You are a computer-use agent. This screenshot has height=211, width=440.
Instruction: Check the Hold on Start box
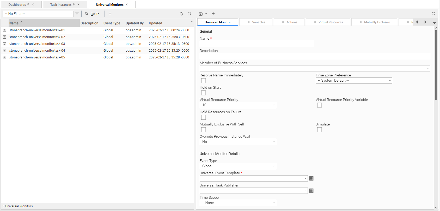click(204, 93)
